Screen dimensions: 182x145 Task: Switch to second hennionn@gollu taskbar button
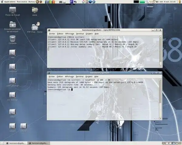[39, 143]
